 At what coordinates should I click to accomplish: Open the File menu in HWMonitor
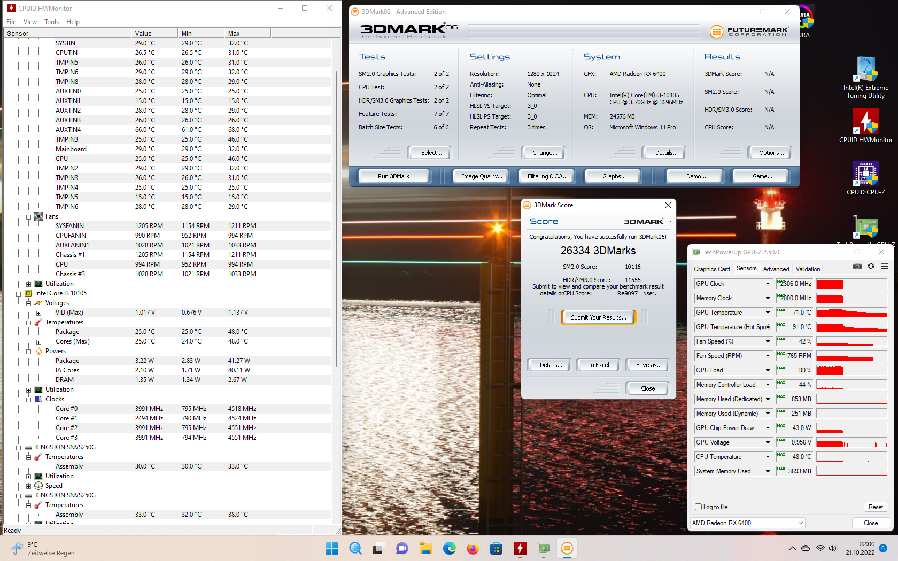coord(11,22)
